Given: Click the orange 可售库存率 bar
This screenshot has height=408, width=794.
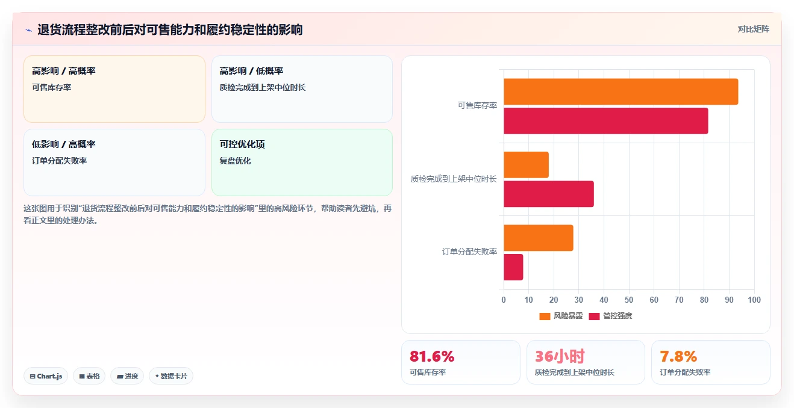Looking at the screenshot, I should click(x=621, y=91).
